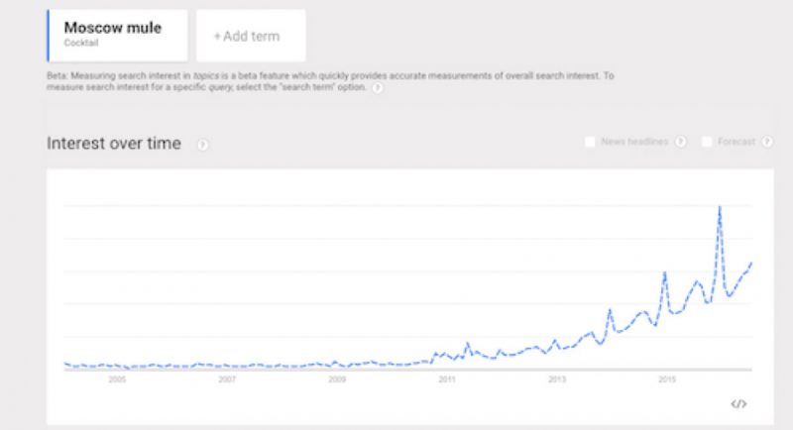Open the embed code icon below chart
Screen dimensions: 793x430
(x=737, y=403)
